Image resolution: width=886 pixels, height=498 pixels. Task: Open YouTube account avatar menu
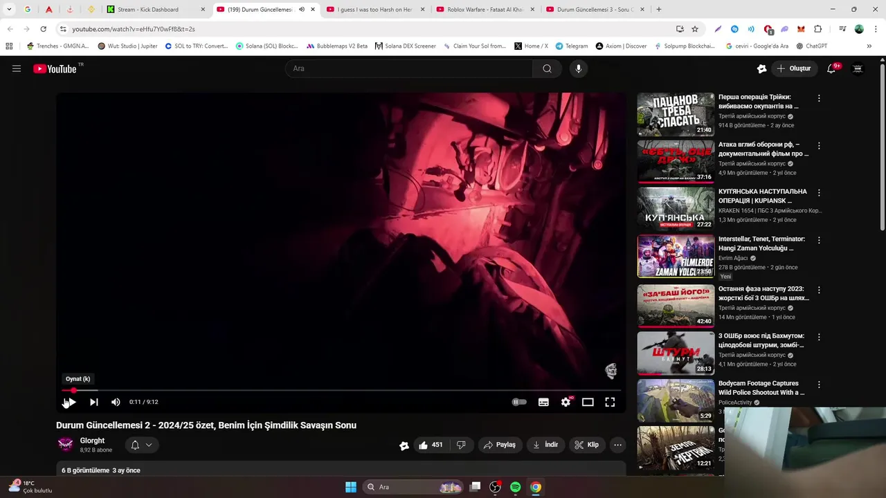point(858,68)
